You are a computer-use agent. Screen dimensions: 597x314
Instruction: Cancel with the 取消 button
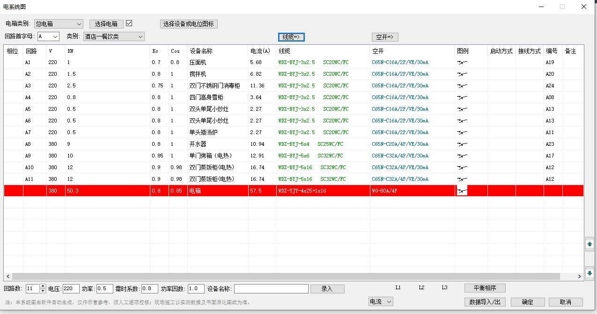(566, 302)
